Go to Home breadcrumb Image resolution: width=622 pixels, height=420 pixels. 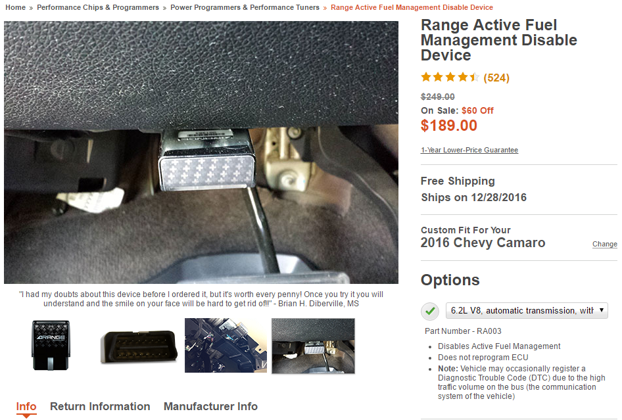click(16, 7)
